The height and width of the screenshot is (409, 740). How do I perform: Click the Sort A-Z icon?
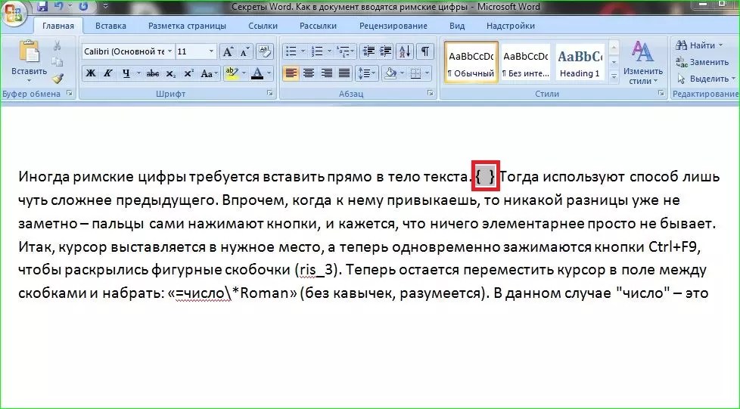tap(405, 51)
